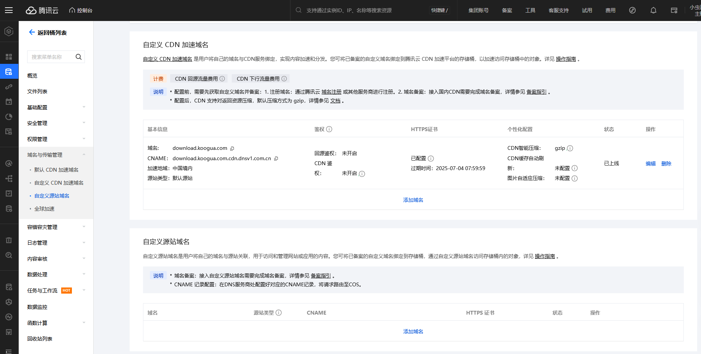The image size is (701, 354).
Task: Copy the download.koogua.com domain name
Action: [x=232, y=148]
